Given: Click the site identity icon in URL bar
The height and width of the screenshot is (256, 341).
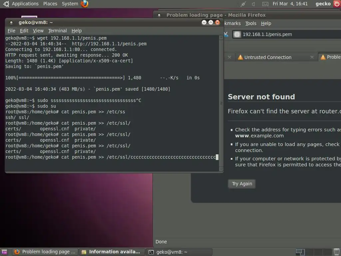Looking at the screenshot, I should coord(237,34).
